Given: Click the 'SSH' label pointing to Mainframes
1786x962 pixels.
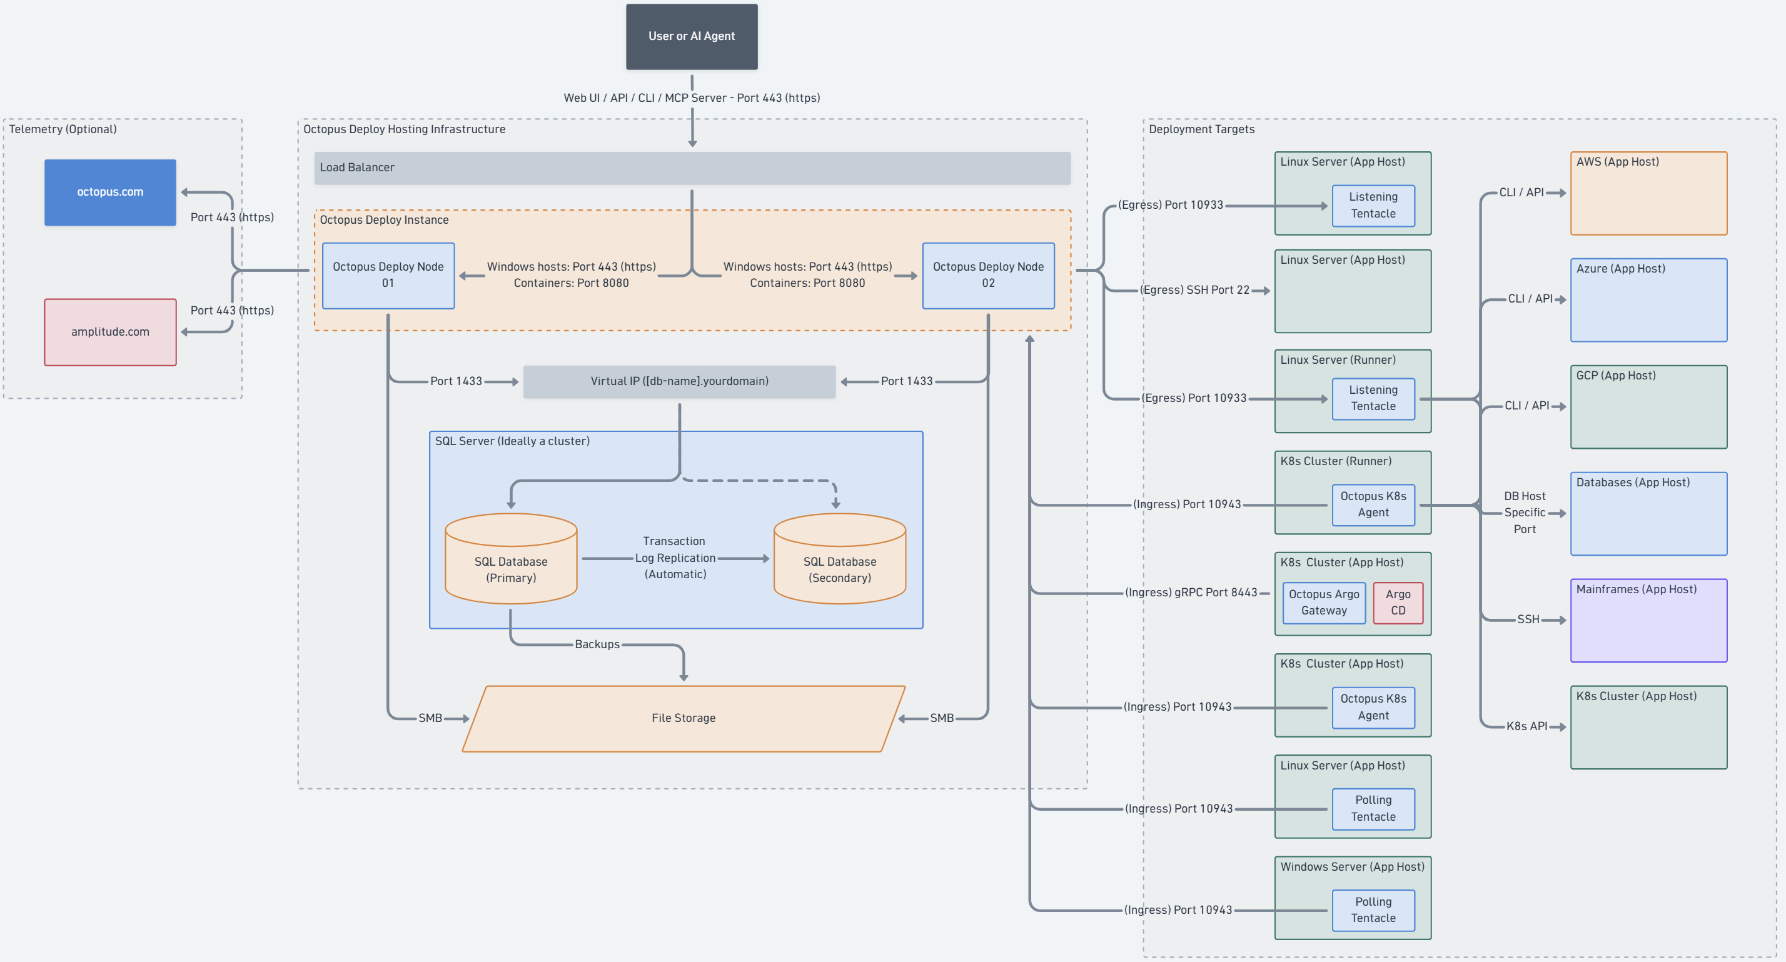Looking at the screenshot, I should pyautogui.click(x=1528, y=619).
